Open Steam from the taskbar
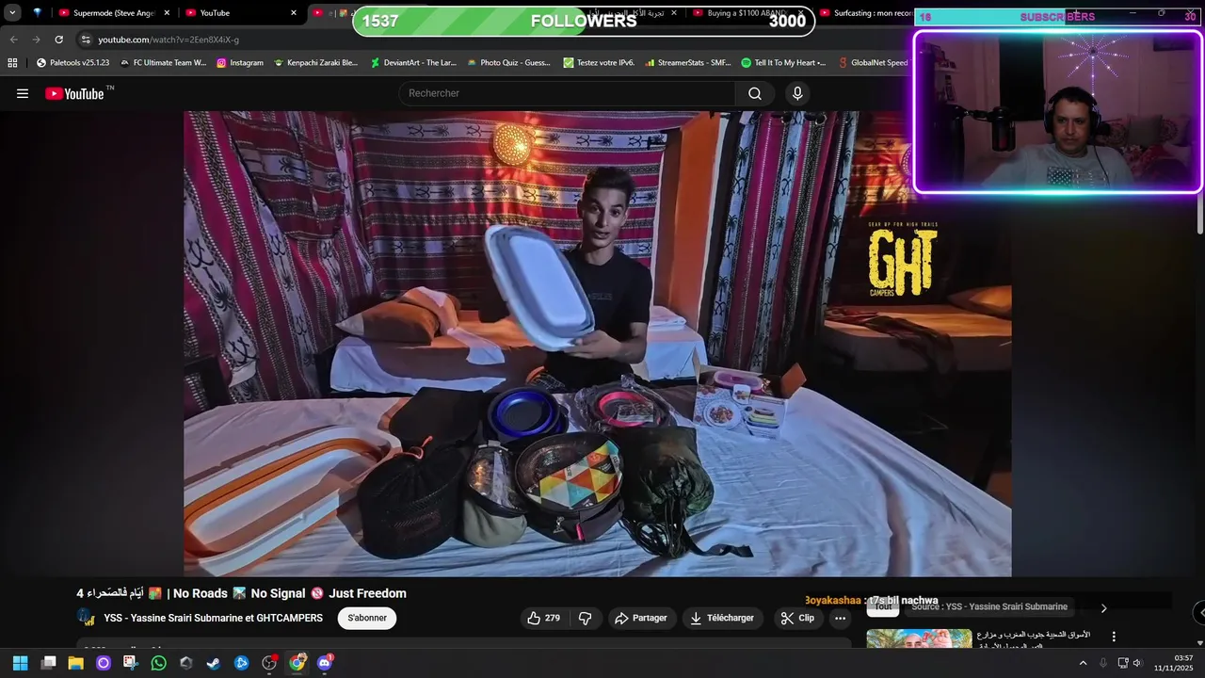Screen dimensions: 1205x678 pyautogui.click(x=214, y=663)
